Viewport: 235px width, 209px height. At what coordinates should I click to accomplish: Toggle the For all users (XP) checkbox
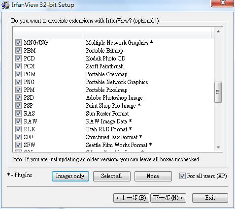(x=182, y=176)
